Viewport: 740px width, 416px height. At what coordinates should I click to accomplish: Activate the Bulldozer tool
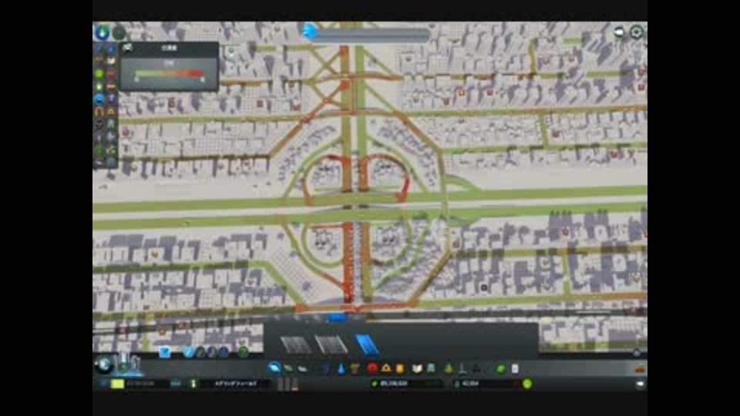tap(641, 368)
